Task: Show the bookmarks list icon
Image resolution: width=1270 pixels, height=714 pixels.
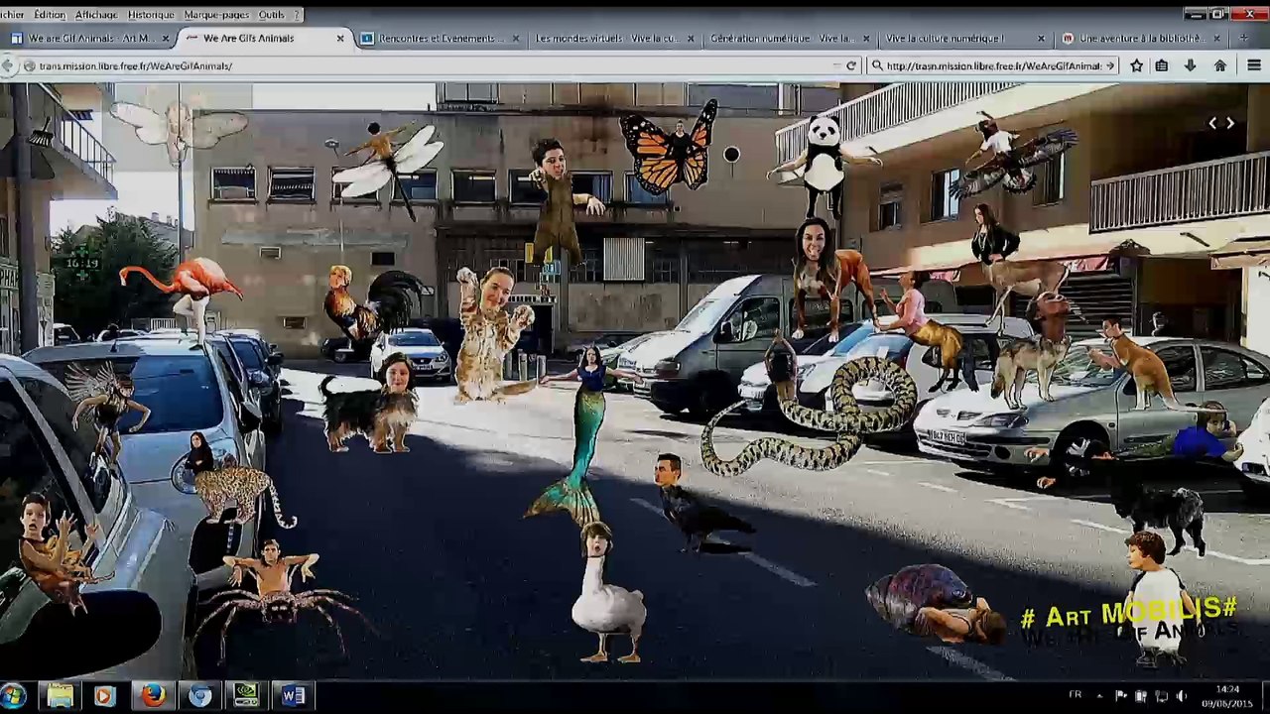Action: [x=1162, y=65]
